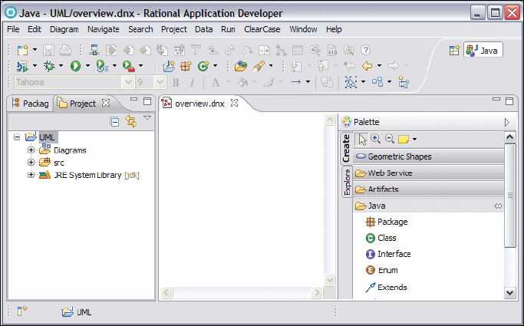Click the green Run icon

point(75,66)
